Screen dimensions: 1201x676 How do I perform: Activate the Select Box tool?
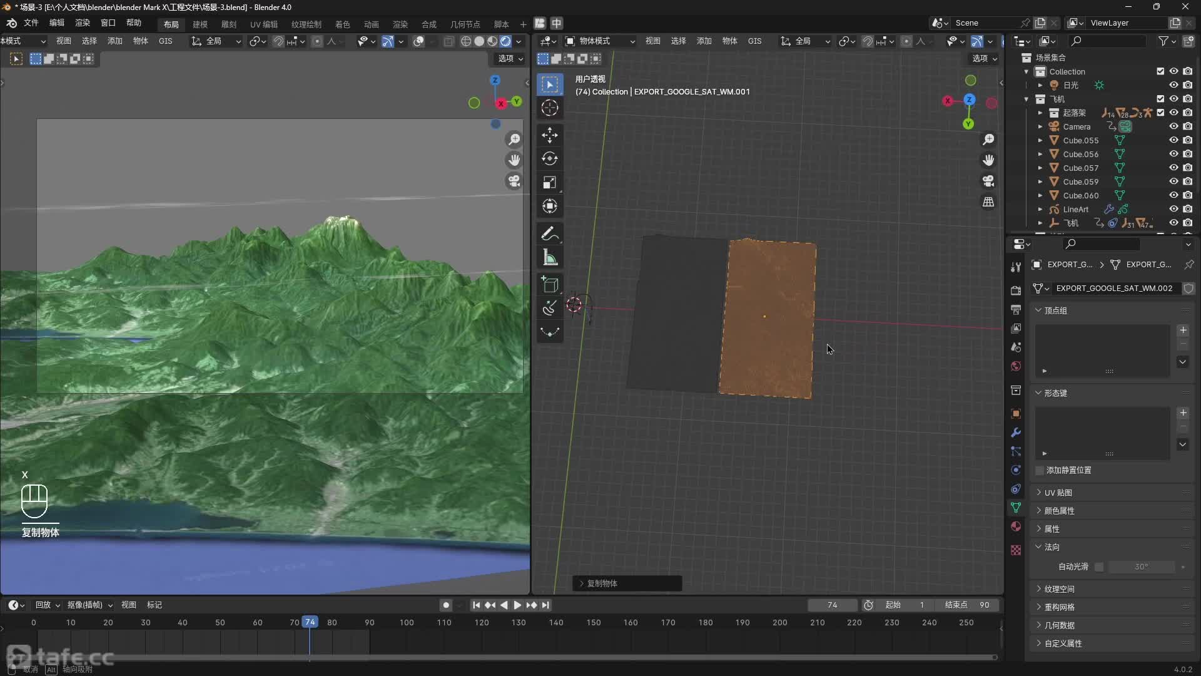click(550, 84)
